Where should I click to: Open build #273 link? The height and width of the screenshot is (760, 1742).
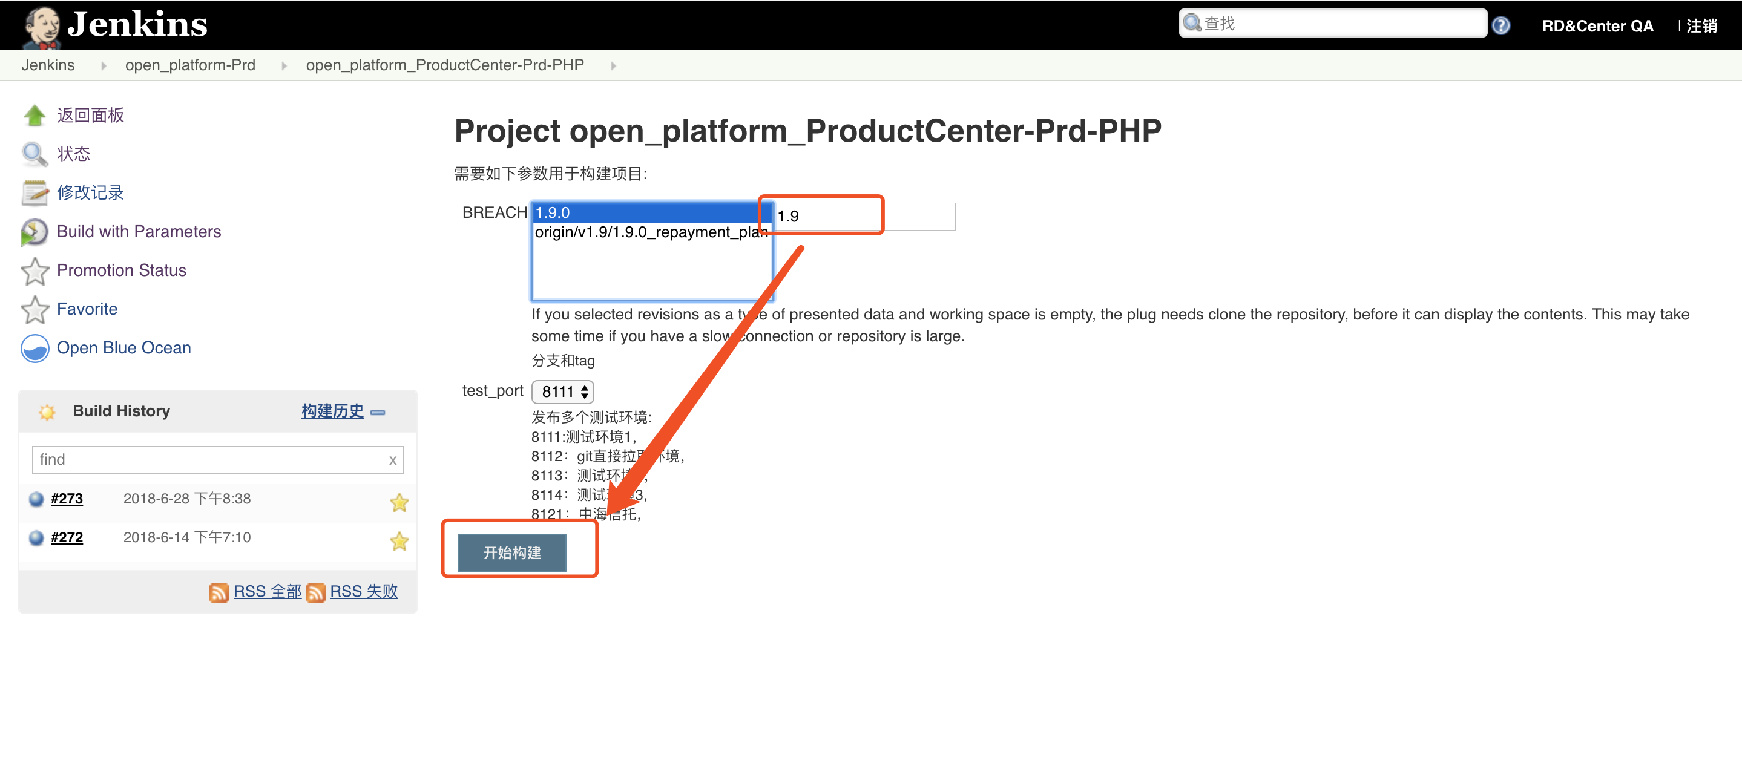(x=66, y=499)
